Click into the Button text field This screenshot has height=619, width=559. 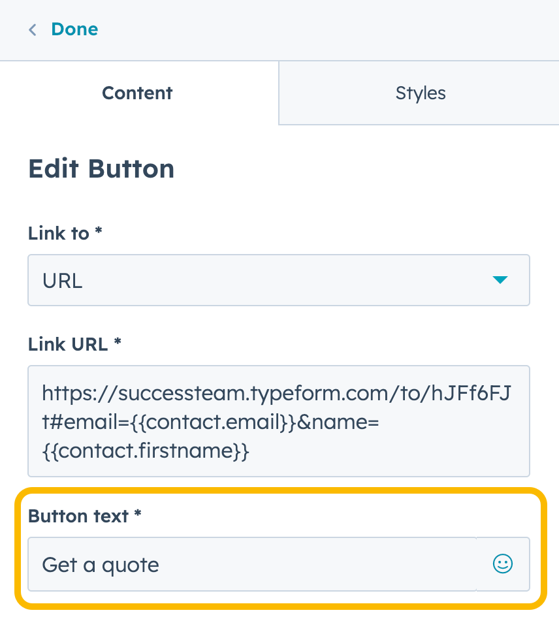[251, 564]
